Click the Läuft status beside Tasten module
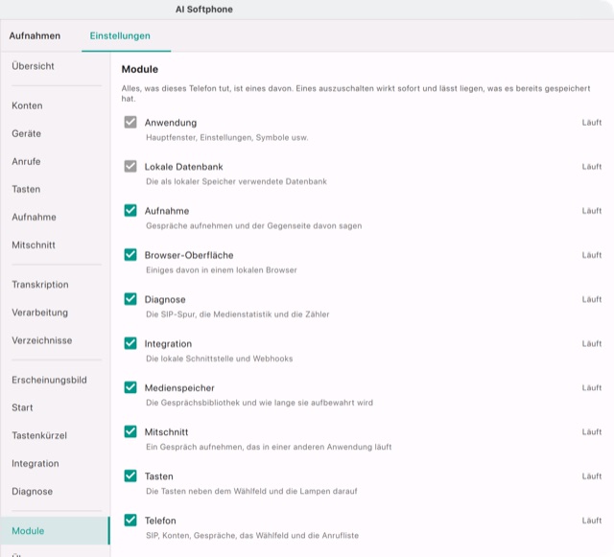The height and width of the screenshot is (557, 614). (x=591, y=476)
